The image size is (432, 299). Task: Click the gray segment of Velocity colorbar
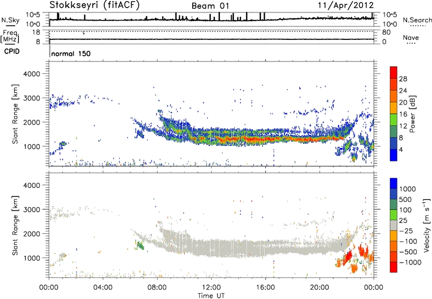click(394, 225)
